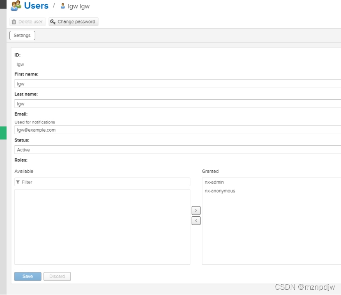Click the Discard button
Viewport: 341px width, 295px height.
tap(57, 276)
